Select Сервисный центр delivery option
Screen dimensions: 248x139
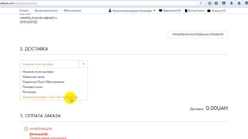(x=34, y=77)
